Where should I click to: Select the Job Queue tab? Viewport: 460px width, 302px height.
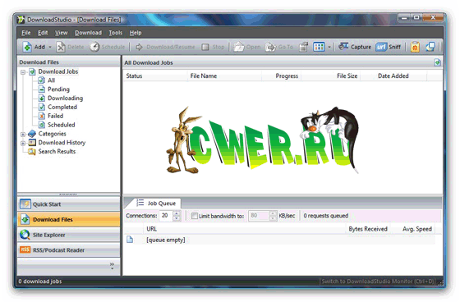[157, 203]
